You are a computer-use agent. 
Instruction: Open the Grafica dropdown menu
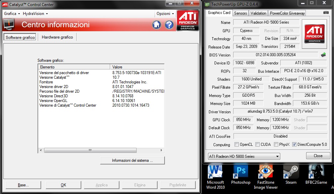pos(12,14)
